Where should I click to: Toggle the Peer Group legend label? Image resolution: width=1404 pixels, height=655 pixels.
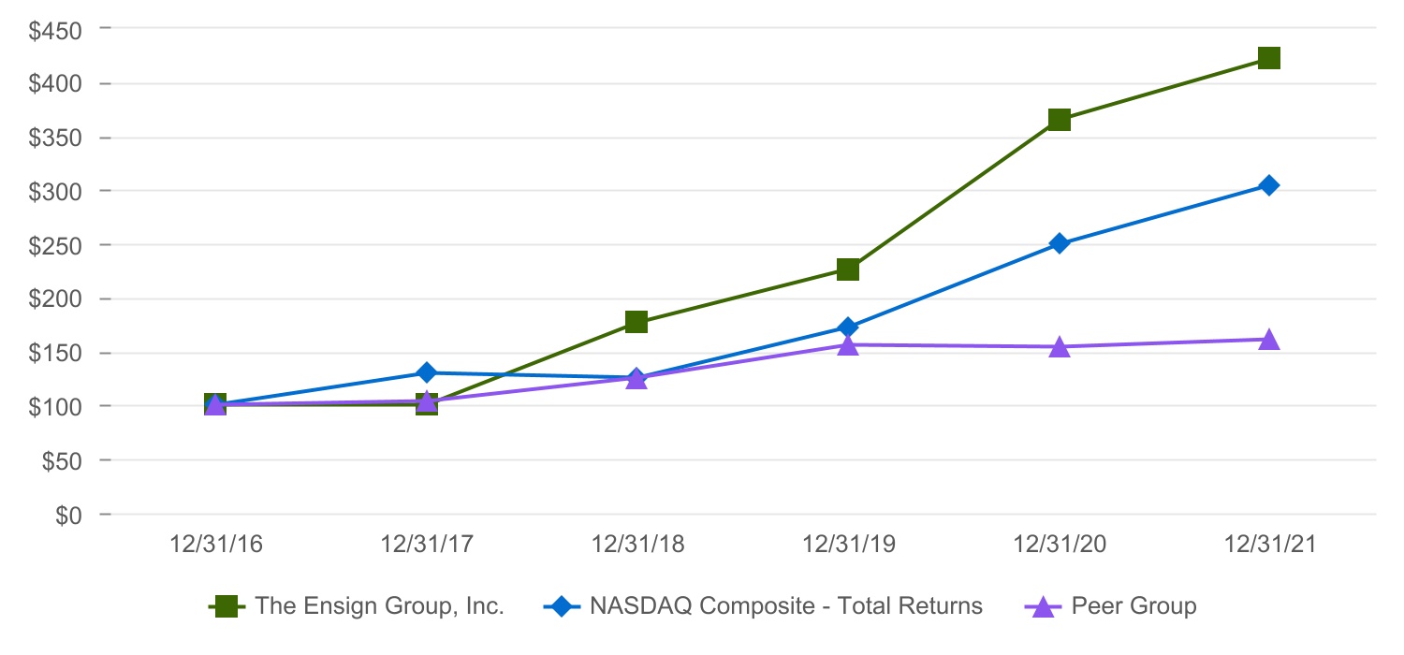[1133, 606]
